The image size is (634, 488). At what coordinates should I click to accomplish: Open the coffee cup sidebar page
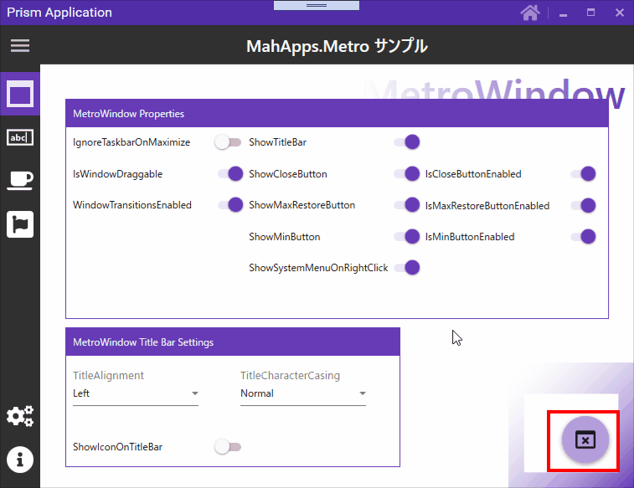(20, 180)
